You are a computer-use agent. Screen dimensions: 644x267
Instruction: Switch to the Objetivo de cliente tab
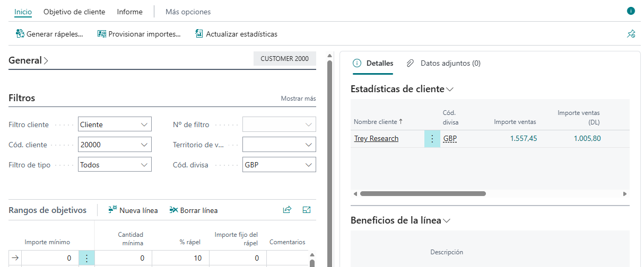coord(74,12)
